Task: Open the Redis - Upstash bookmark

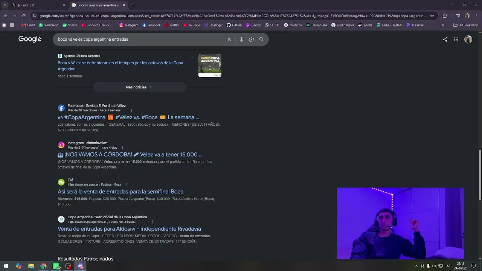Action: [x=389, y=25]
